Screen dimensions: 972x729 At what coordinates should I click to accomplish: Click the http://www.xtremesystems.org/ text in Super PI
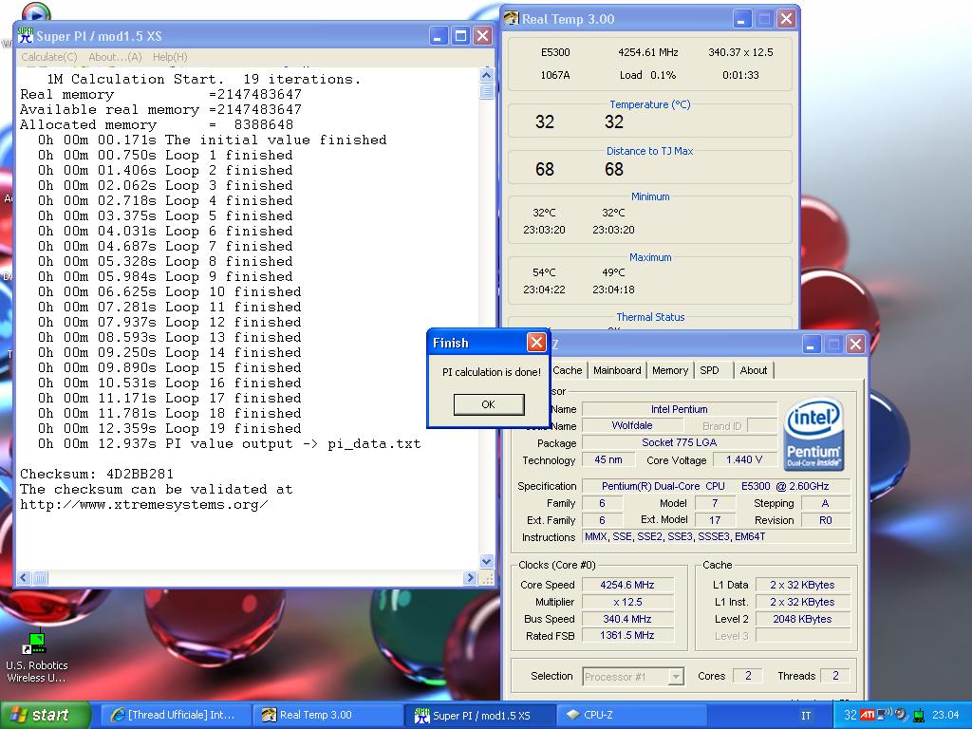coord(144,505)
